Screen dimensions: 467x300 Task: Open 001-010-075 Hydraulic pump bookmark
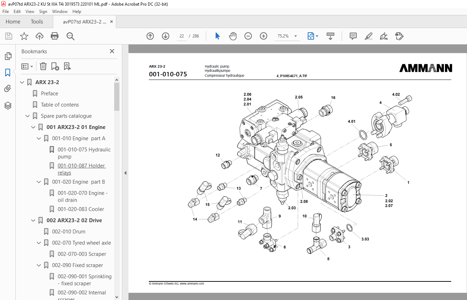coord(84,153)
